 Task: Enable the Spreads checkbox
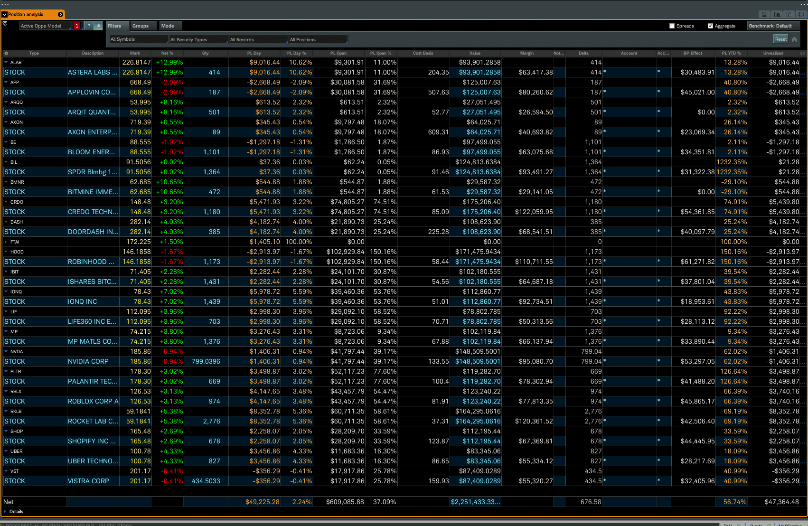click(672, 26)
